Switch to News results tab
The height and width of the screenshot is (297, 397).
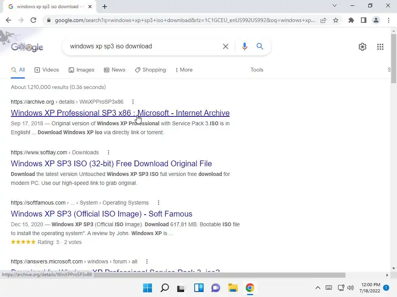click(x=115, y=70)
